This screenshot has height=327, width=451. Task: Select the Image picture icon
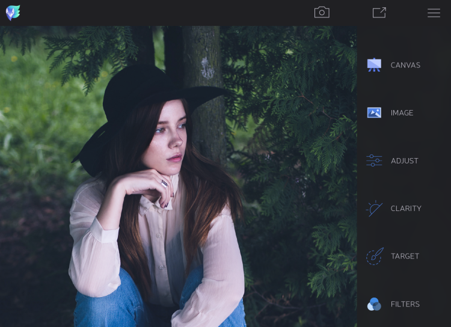click(x=374, y=112)
